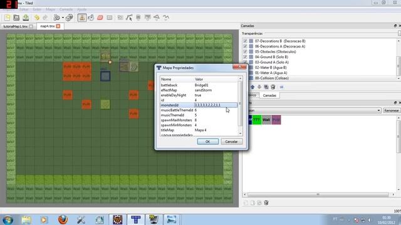Click the Undo arrow in the toolbar
The image size is (401, 225).
[x=37, y=17]
